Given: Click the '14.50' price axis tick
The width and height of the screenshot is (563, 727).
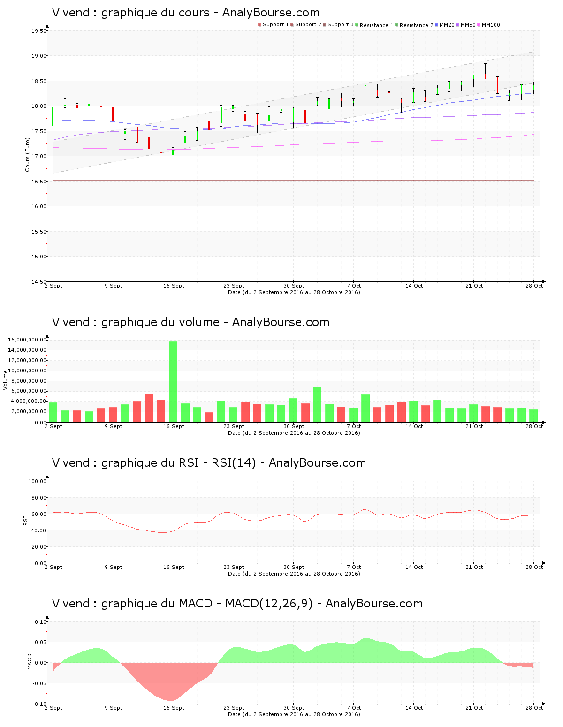Looking at the screenshot, I should click(39, 282).
